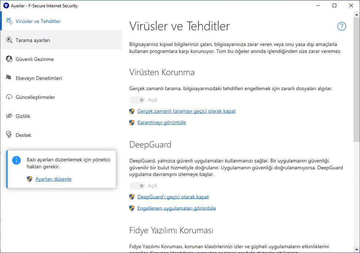Viewport: 360px width, 253px height.
Task: Click the Fidye Yazılımı Koruması heading
Action: click(171, 230)
